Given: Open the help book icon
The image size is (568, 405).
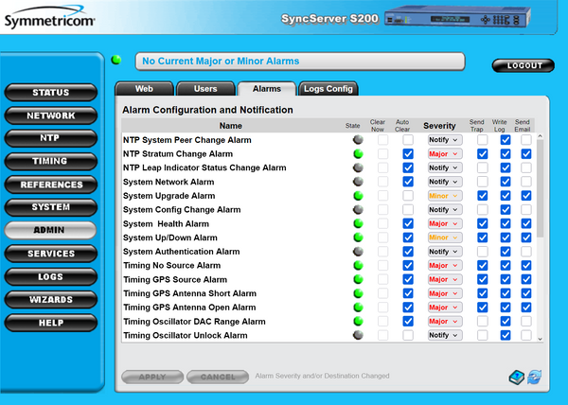Looking at the screenshot, I should click(x=513, y=377).
